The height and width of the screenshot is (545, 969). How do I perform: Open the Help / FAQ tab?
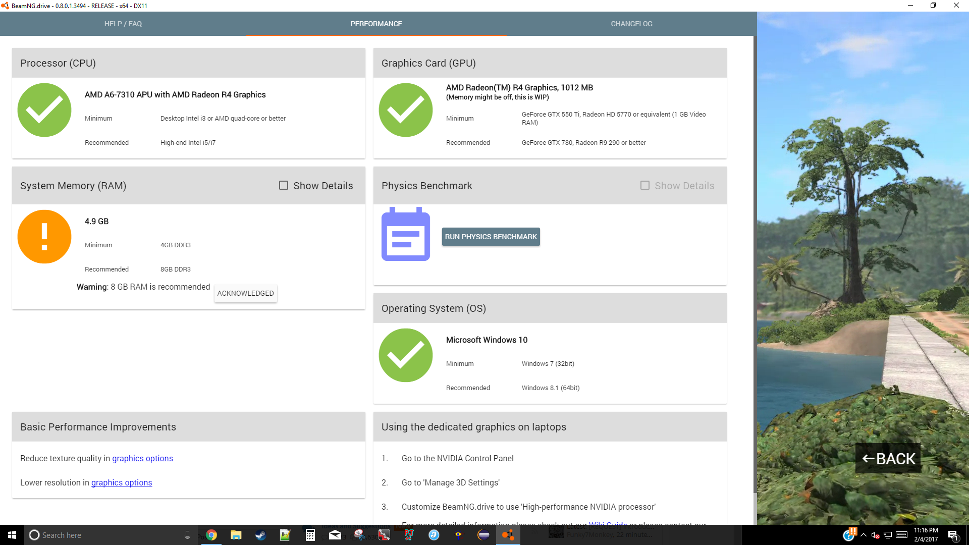(x=123, y=24)
